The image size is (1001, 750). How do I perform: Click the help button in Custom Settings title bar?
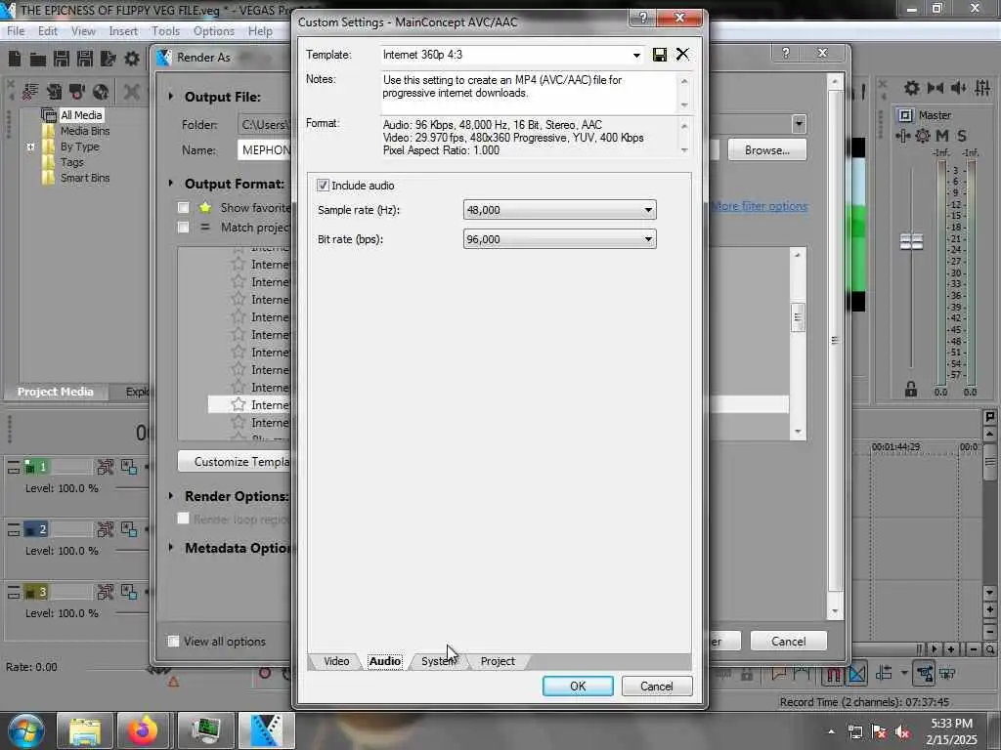coord(643,18)
